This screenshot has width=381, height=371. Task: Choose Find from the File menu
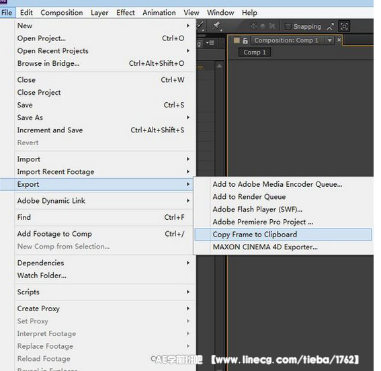click(x=104, y=217)
